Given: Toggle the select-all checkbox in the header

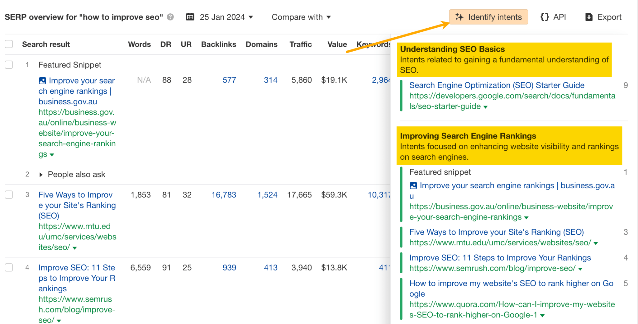Looking at the screenshot, I should (x=9, y=44).
